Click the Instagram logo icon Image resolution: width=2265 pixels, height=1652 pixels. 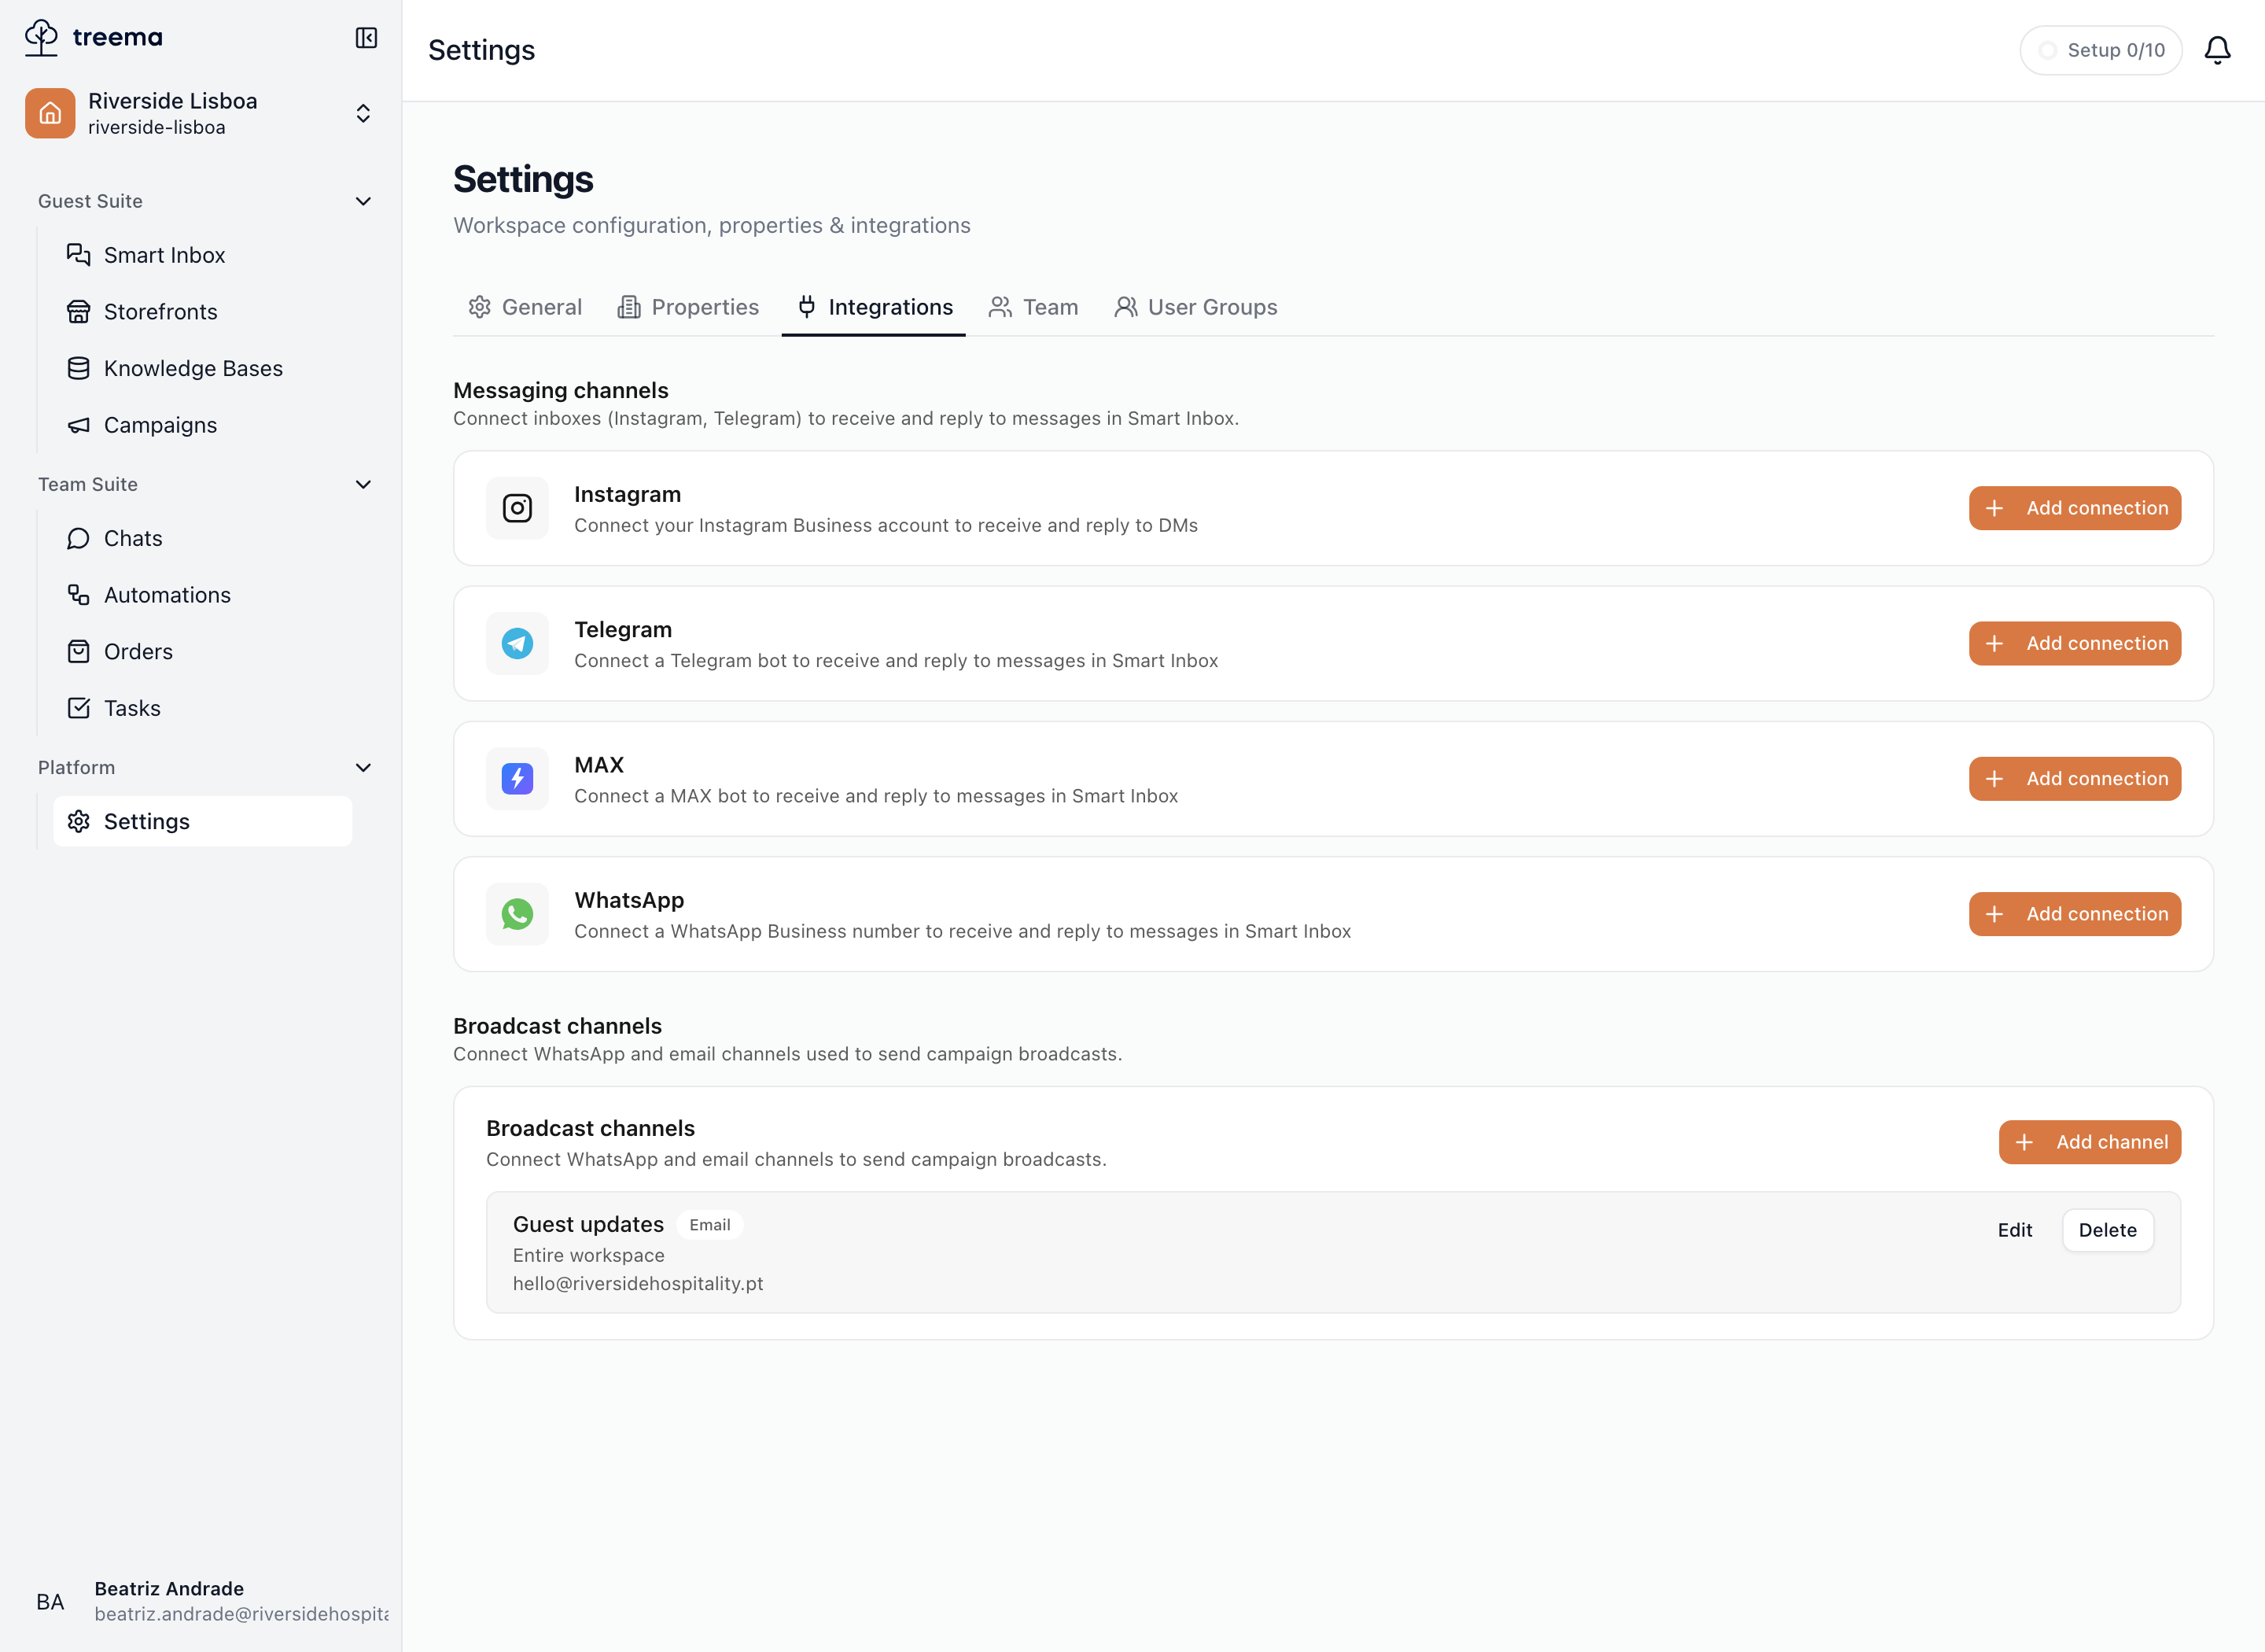point(517,508)
